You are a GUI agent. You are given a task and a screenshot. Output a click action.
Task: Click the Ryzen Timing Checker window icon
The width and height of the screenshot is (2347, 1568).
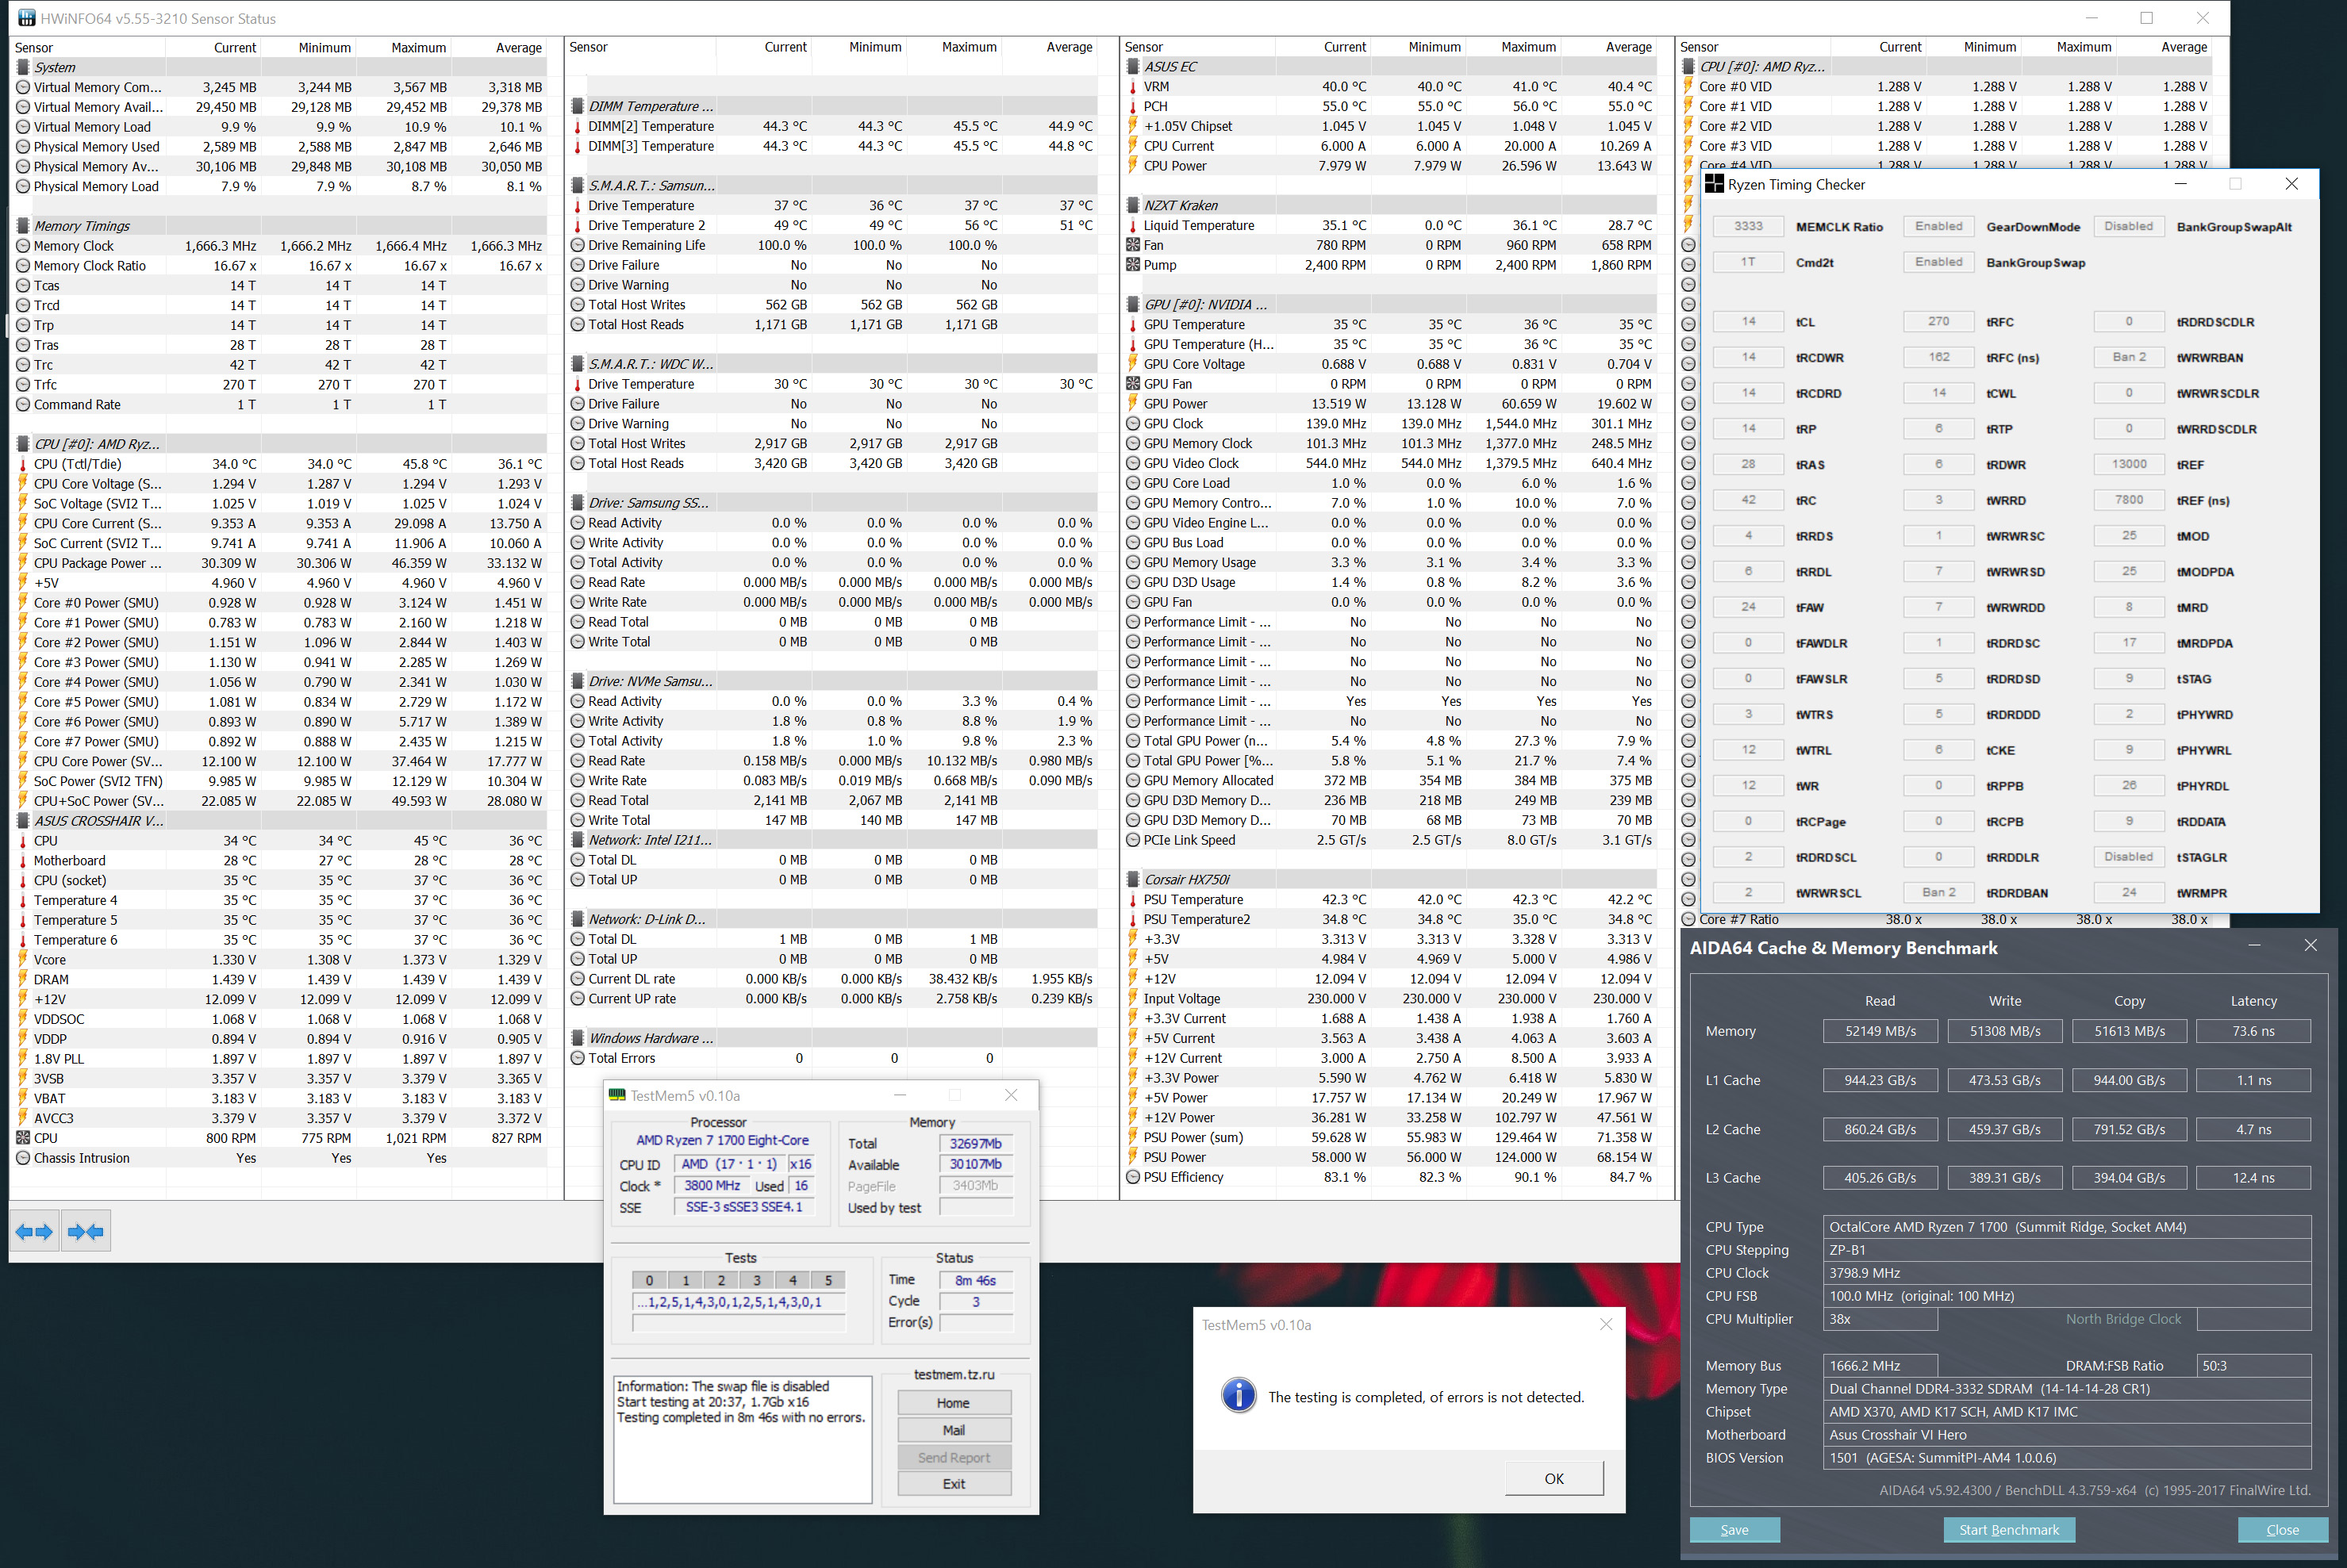(x=1715, y=184)
